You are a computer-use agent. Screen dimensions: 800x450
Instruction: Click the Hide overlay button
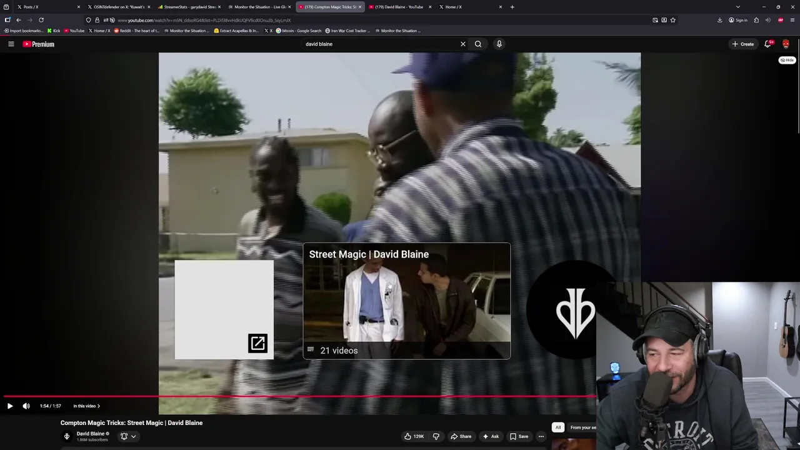click(x=787, y=60)
